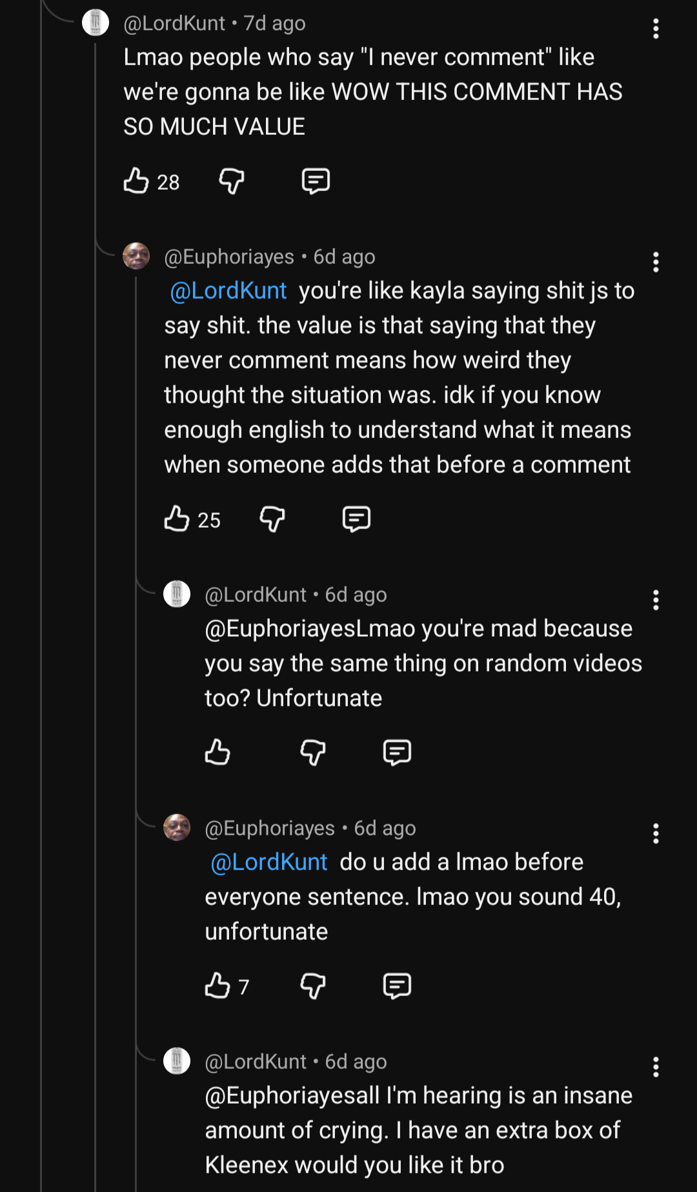Dislike the 'you sound 40' reply

(312, 986)
